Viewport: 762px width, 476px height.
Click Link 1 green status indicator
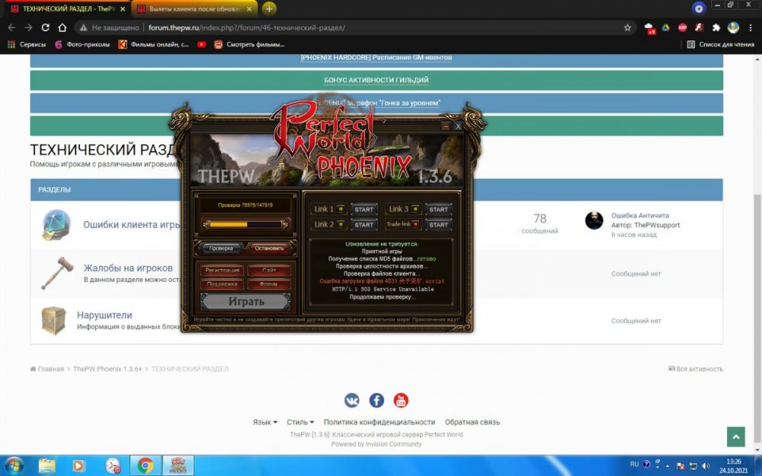[x=341, y=209]
